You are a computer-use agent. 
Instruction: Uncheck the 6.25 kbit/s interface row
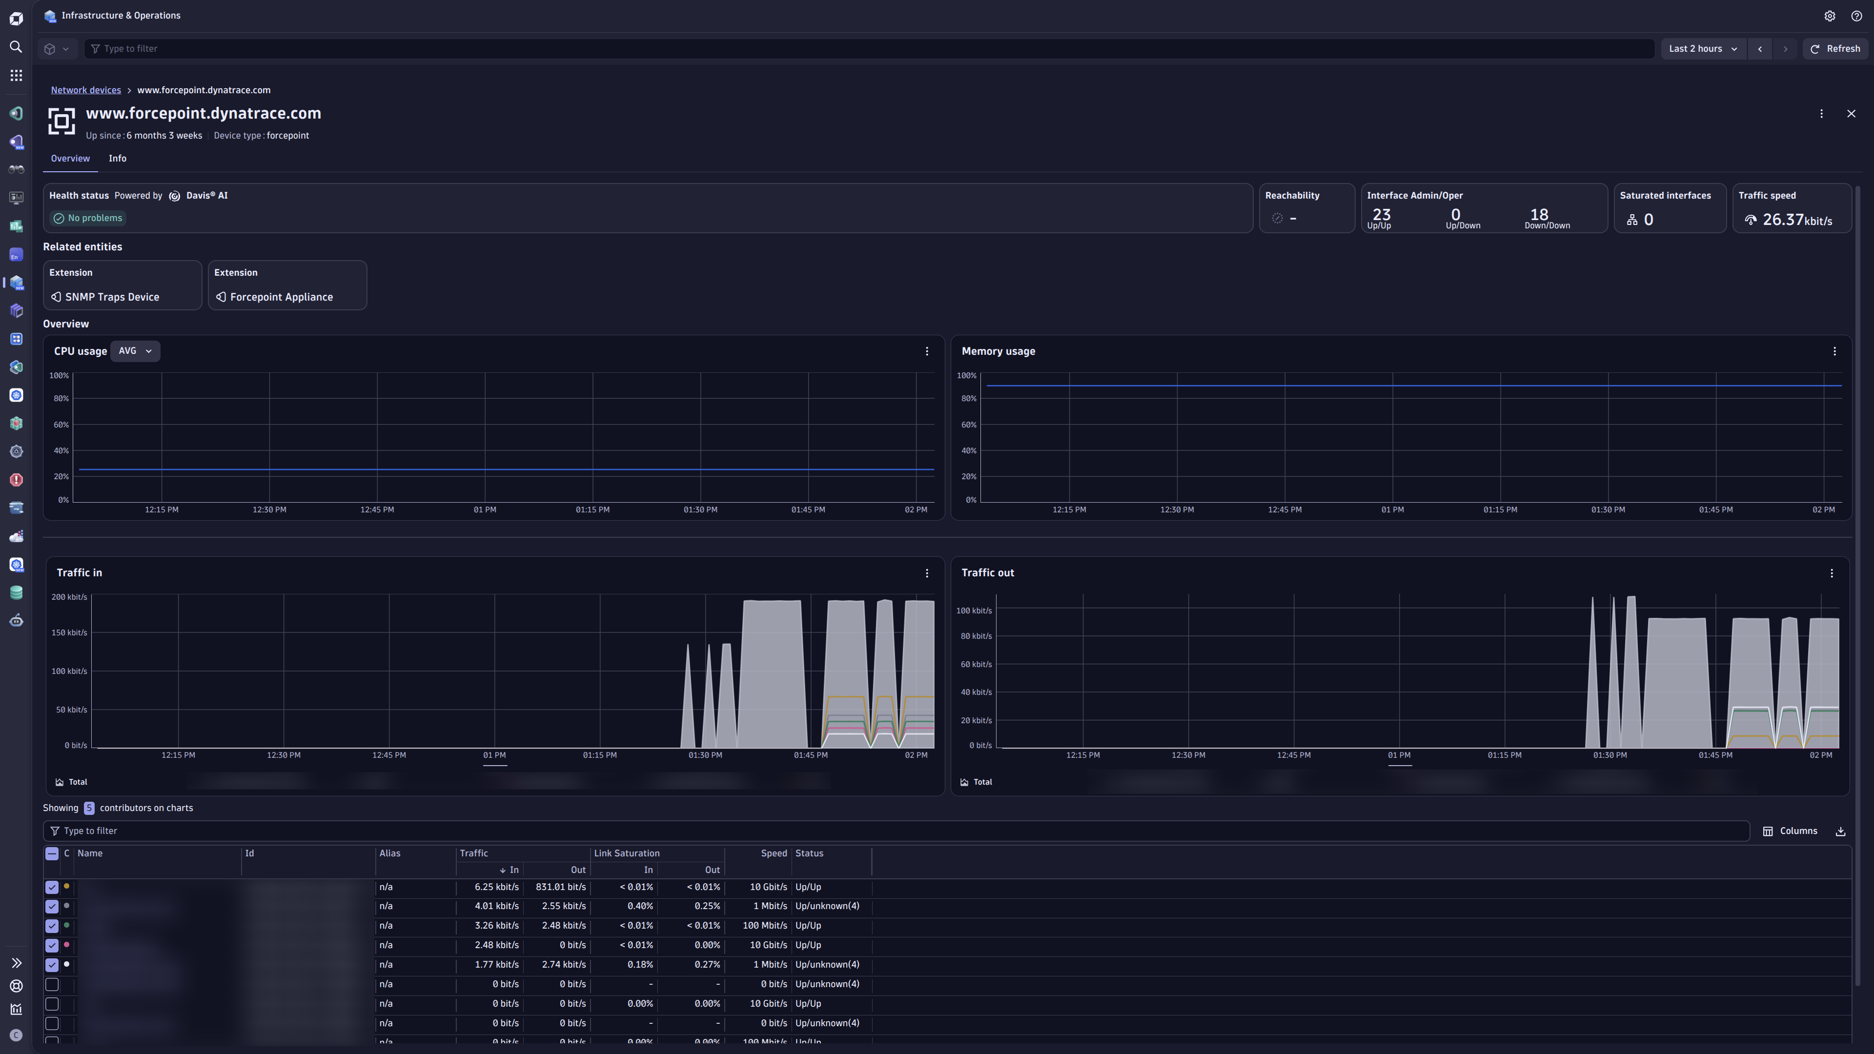click(52, 888)
